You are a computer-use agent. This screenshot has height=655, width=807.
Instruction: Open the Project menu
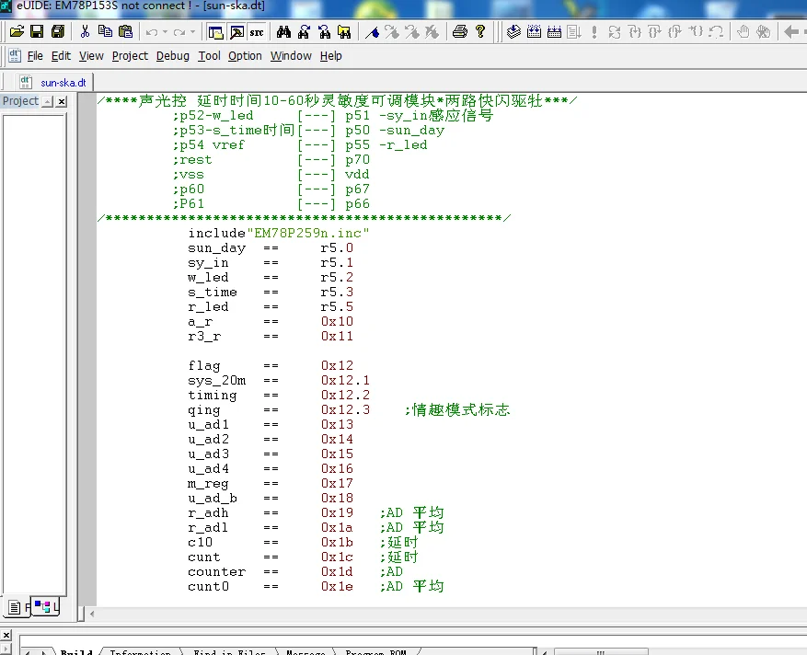[130, 56]
